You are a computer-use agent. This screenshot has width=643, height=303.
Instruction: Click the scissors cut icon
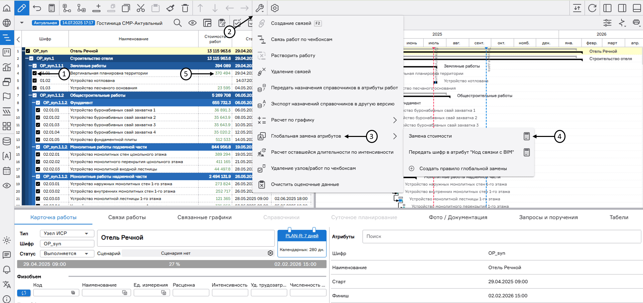click(141, 8)
